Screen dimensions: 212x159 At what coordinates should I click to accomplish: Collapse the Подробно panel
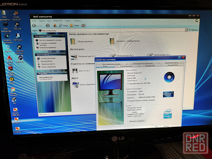65,73
